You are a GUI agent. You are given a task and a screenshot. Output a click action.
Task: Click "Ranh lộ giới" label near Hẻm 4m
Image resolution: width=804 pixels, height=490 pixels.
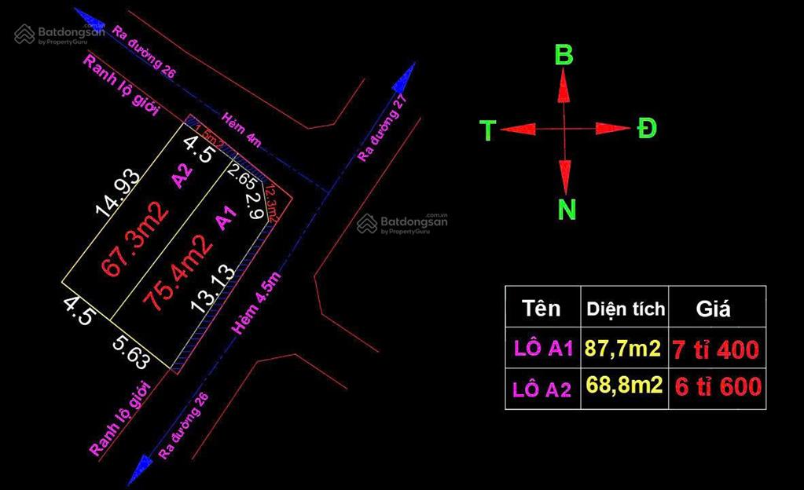pos(122,85)
